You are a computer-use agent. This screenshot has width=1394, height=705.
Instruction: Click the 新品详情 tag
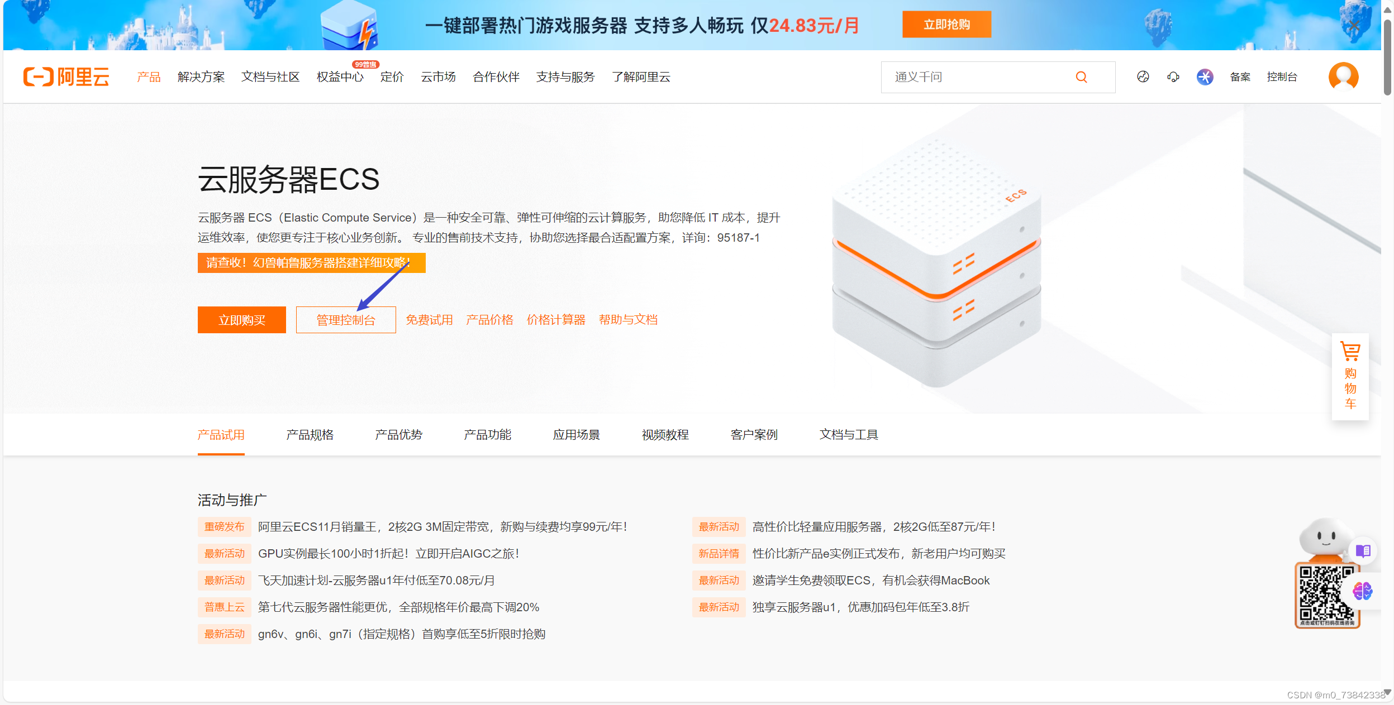point(719,554)
